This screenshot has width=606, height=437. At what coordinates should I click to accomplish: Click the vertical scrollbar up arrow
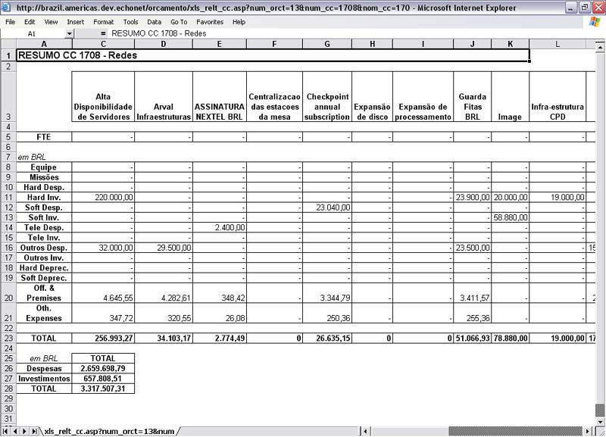pyautogui.click(x=600, y=48)
